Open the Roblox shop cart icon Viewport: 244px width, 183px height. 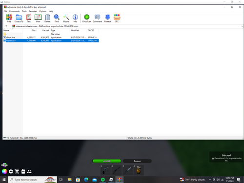[17, 171]
